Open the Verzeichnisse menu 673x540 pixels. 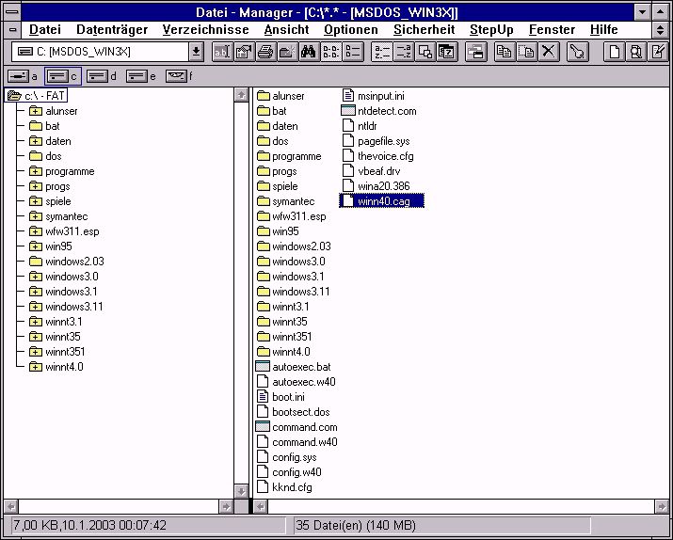[x=206, y=29]
